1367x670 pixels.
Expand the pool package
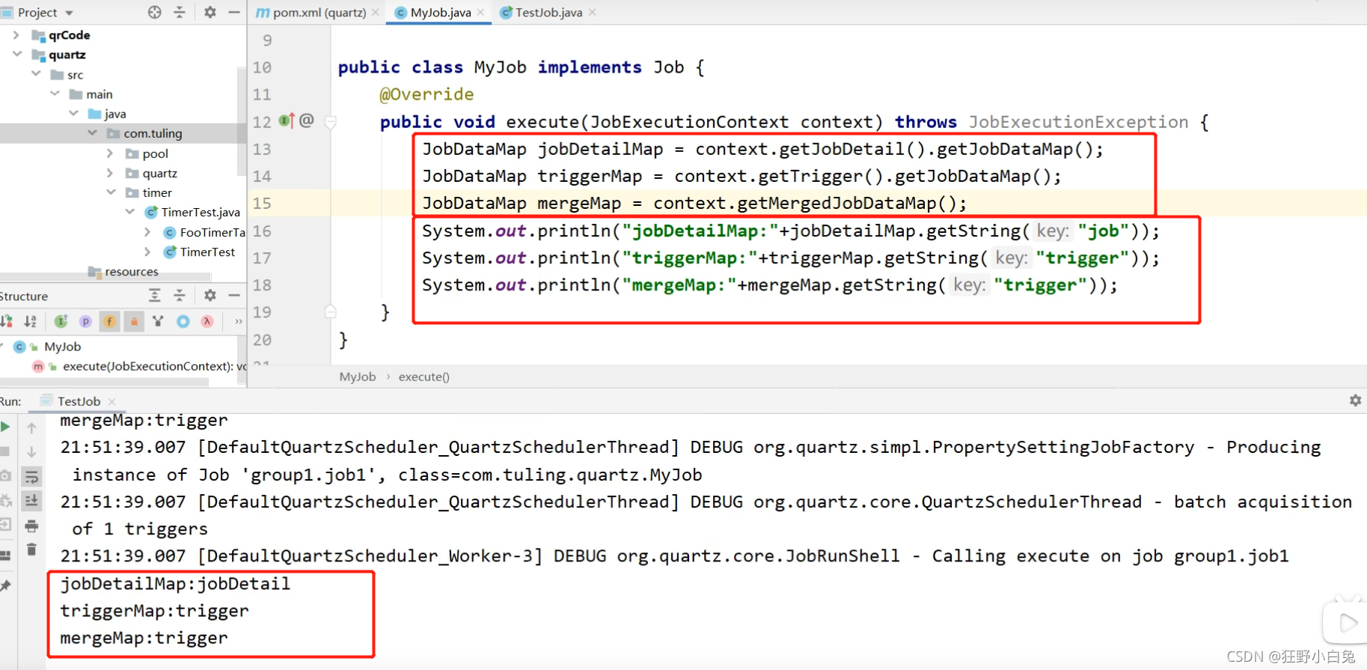click(x=110, y=153)
